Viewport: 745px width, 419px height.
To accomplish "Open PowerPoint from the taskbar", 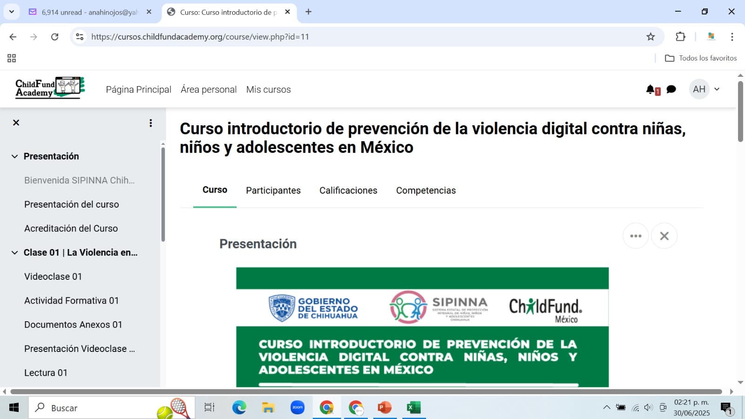I will (385, 408).
